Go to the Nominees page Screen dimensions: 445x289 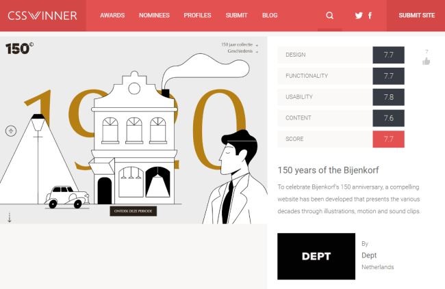click(154, 15)
